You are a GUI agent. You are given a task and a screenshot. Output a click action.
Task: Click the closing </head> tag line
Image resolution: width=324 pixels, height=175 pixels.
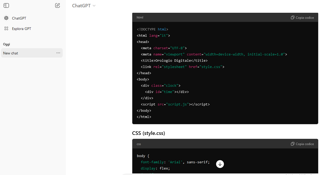[144, 73]
